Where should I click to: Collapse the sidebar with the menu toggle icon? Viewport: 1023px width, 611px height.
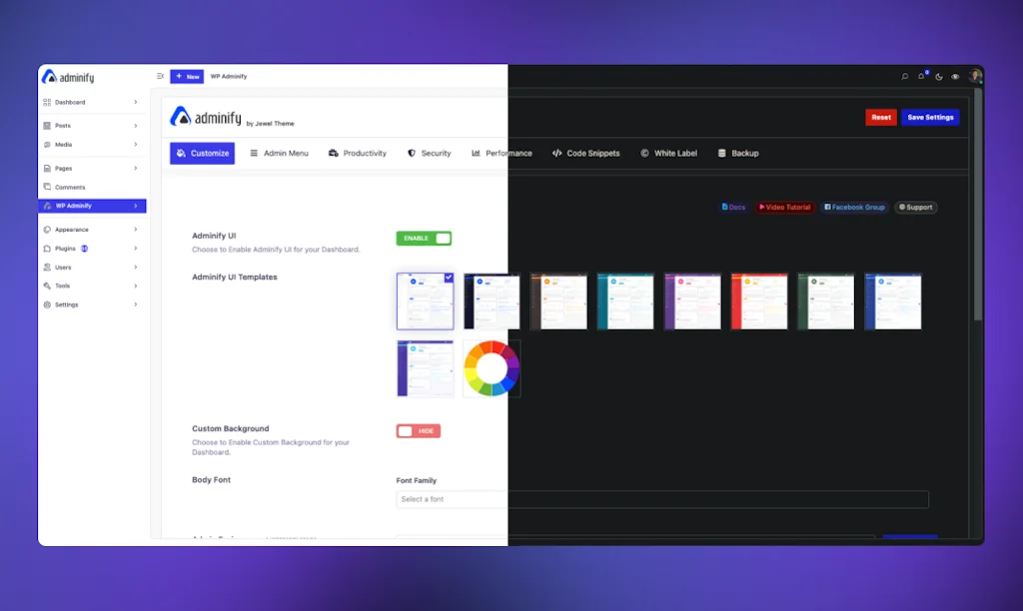[x=160, y=76]
